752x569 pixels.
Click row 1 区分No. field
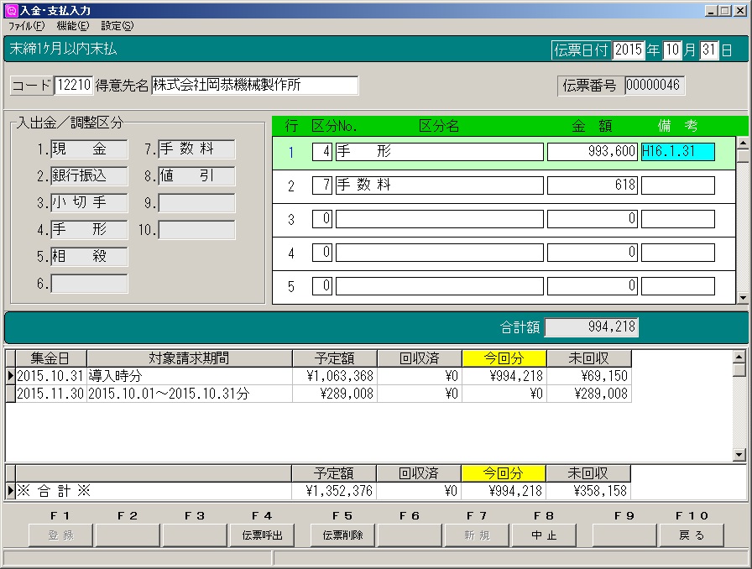click(x=321, y=152)
